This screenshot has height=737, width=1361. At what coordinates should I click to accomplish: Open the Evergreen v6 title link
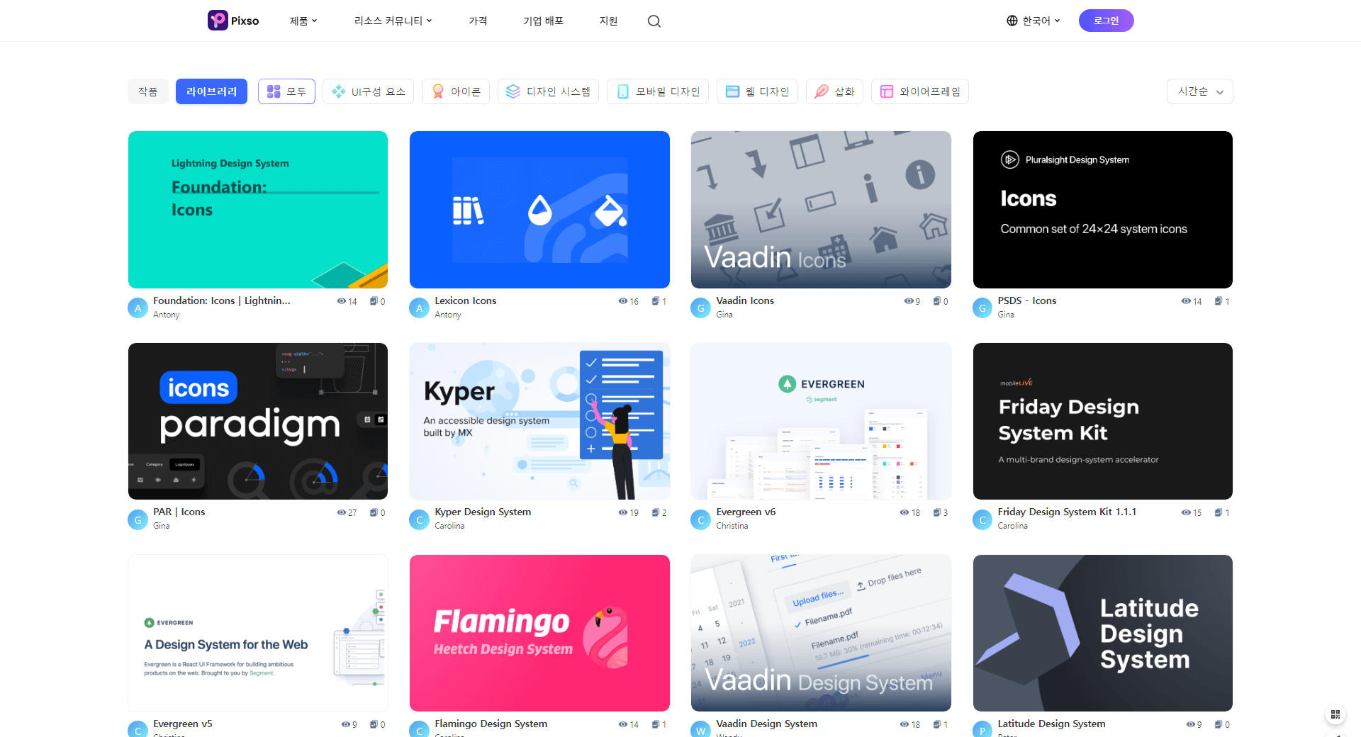[x=746, y=512]
